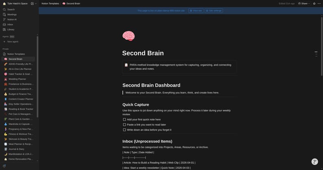Screen dimensions: 323x170
Task: Open Reading & Book Tracker page
Action: click(x=19, y=109)
